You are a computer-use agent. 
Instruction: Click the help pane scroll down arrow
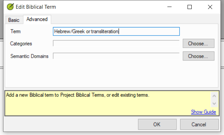[214, 103]
